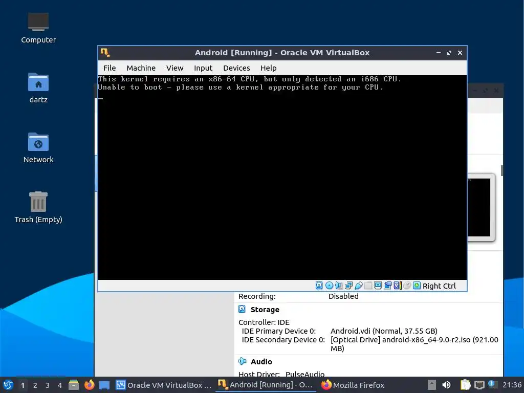Switch to workspace 1
The width and height of the screenshot is (524, 393).
(23, 385)
